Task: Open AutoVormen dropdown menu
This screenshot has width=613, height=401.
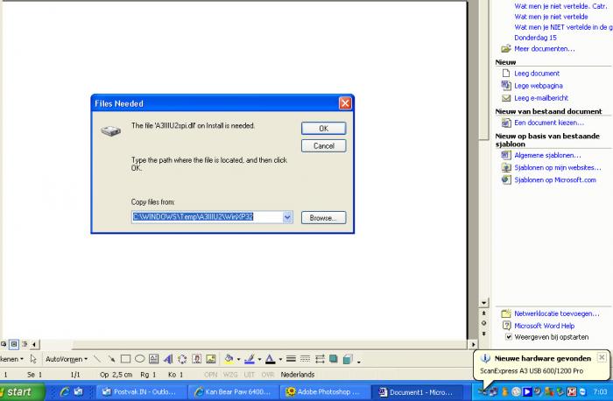Action: 67,359
